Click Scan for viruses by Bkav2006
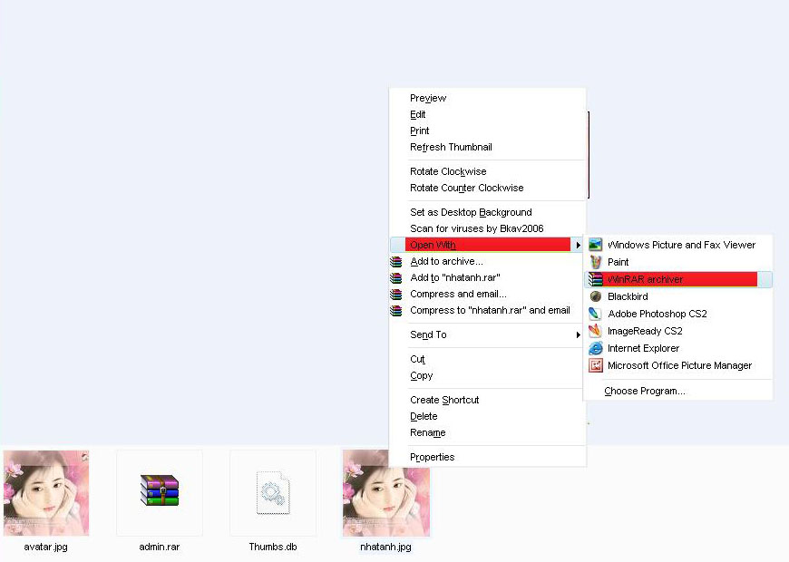 [488, 228]
